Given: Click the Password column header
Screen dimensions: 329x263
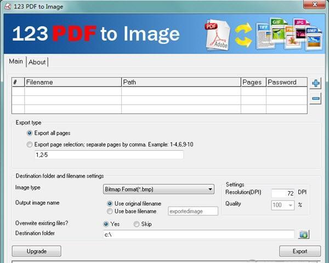Looking at the screenshot, I should coord(287,82).
